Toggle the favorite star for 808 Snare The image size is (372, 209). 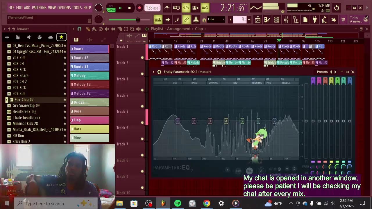65,76
